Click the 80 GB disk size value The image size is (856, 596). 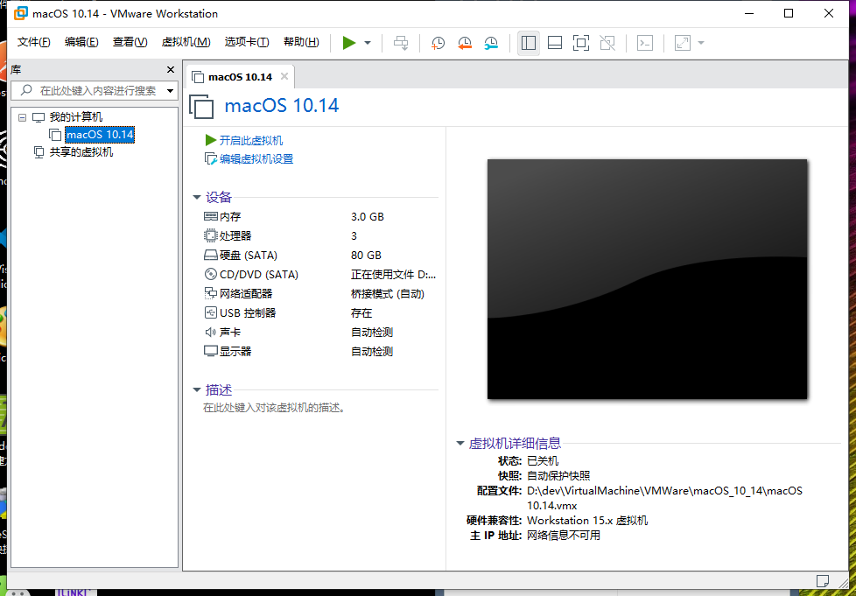point(367,255)
